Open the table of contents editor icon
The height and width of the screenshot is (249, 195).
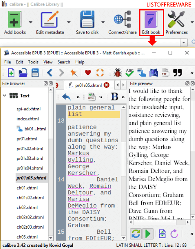coord(142,73)
